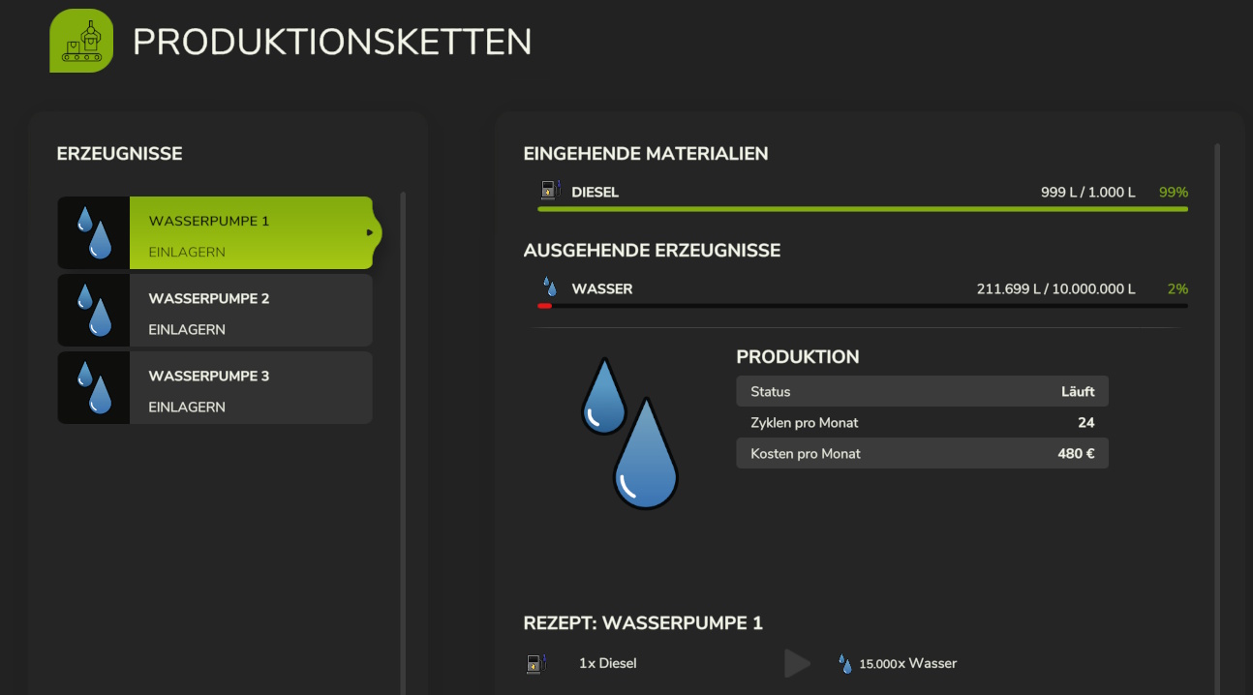This screenshot has width=1253, height=695.
Task: Click the recipe arrow between Diesel and Wasser
Action: [x=797, y=663]
